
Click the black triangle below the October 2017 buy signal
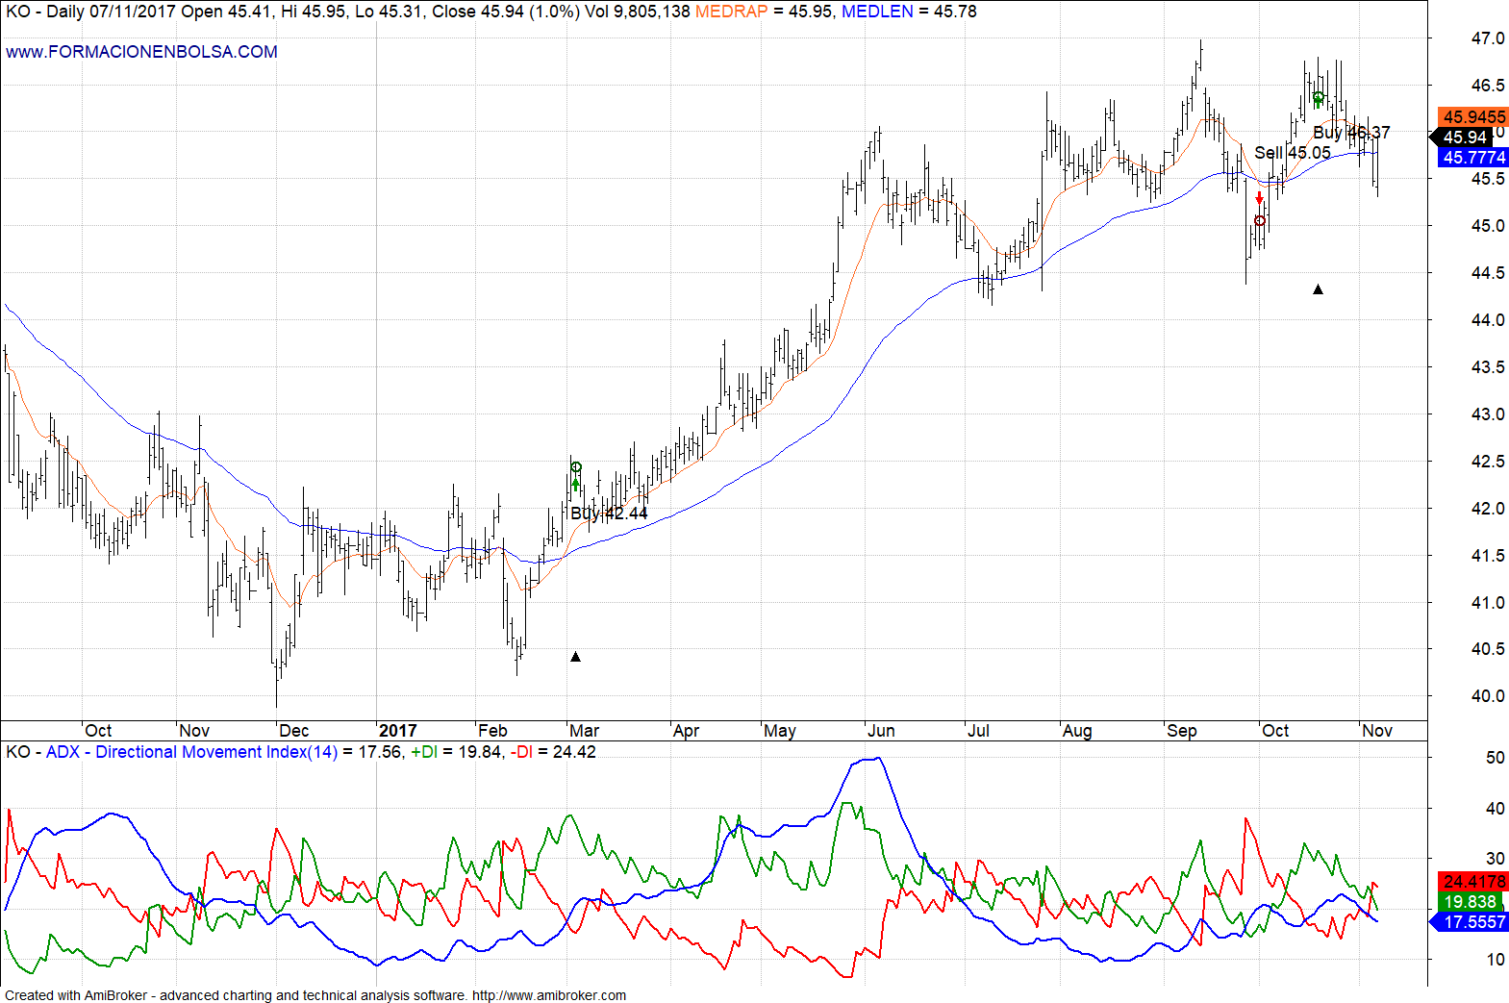[x=1318, y=289]
